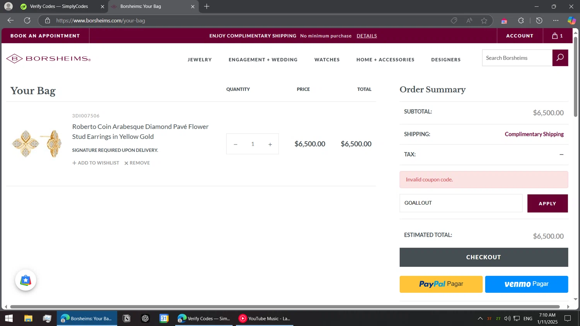Open the Watches menu
This screenshot has height=326, width=580.
coord(327,59)
